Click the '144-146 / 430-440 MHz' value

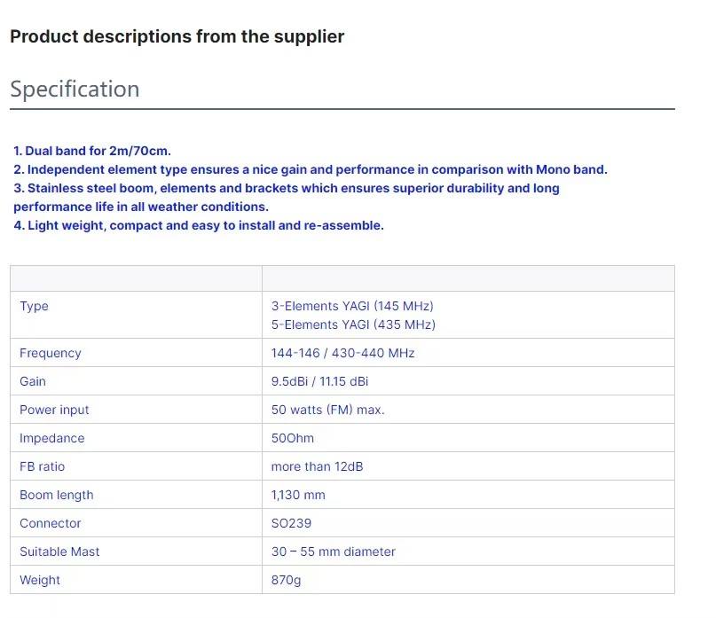point(343,353)
